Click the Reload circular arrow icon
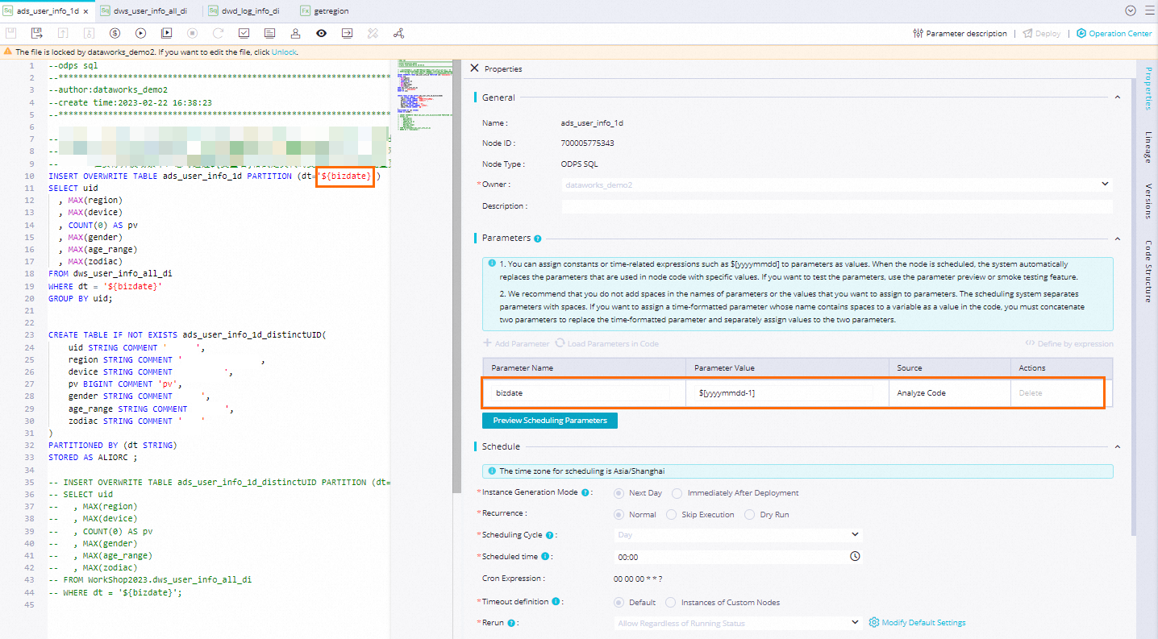This screenshot has height=639, width=1158. (218, 33)
